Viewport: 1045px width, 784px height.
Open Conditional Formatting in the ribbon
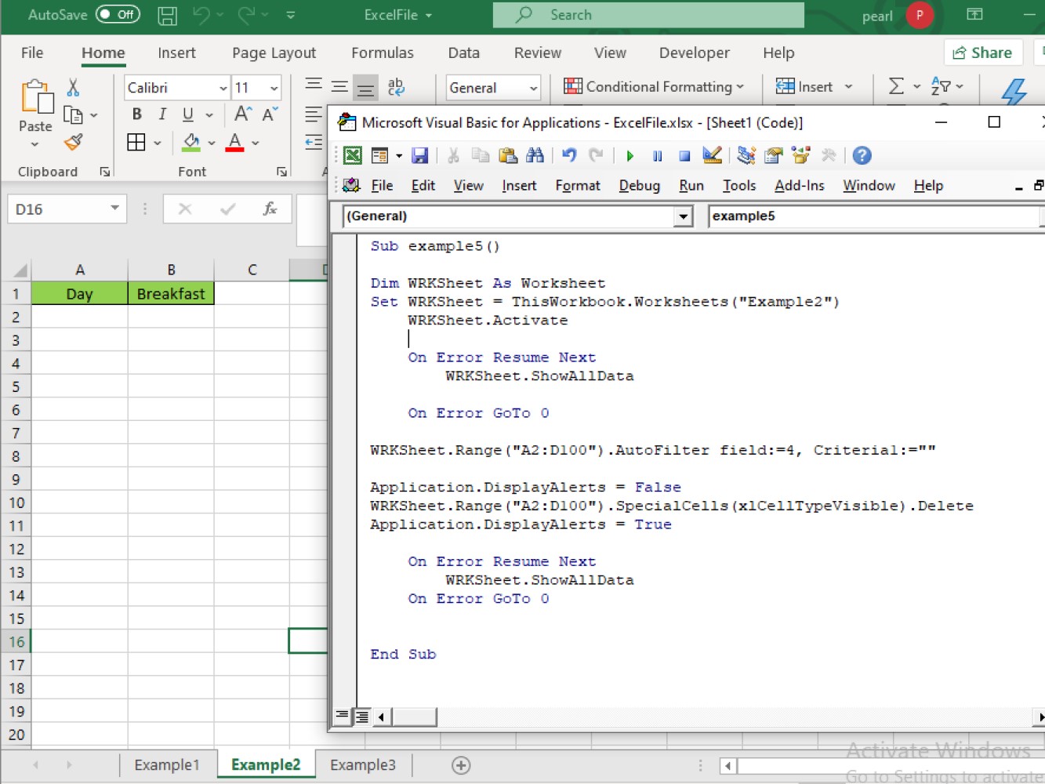click(655, 87)
